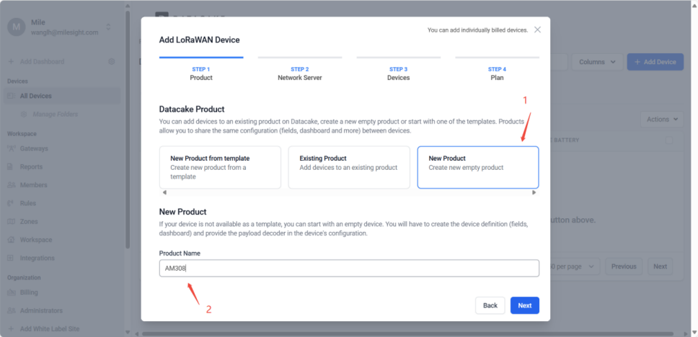The height and width of the screenshot is (337, 698).
Task: Click the M user avatar
Action: (x=17, y=27)
